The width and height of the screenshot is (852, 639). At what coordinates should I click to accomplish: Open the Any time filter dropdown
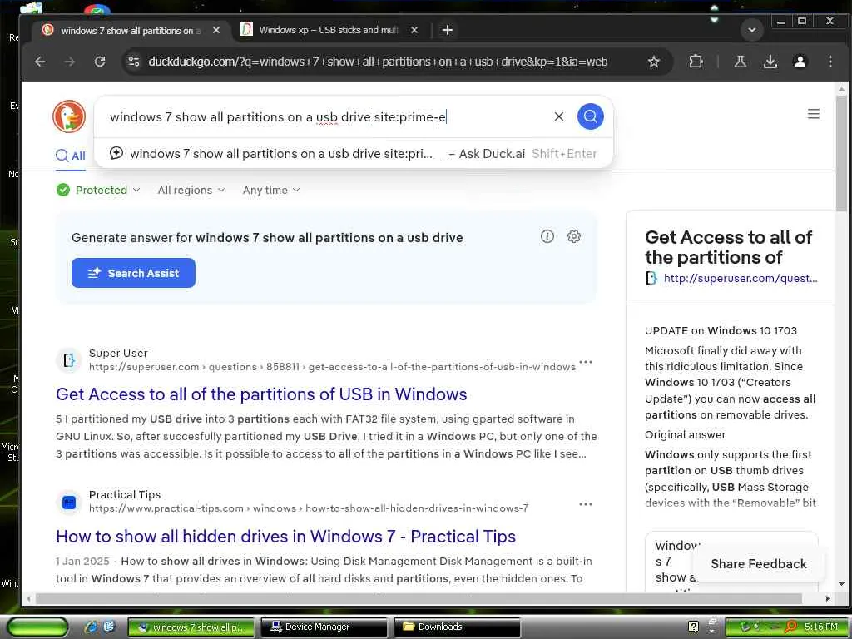tap(270, 191)
